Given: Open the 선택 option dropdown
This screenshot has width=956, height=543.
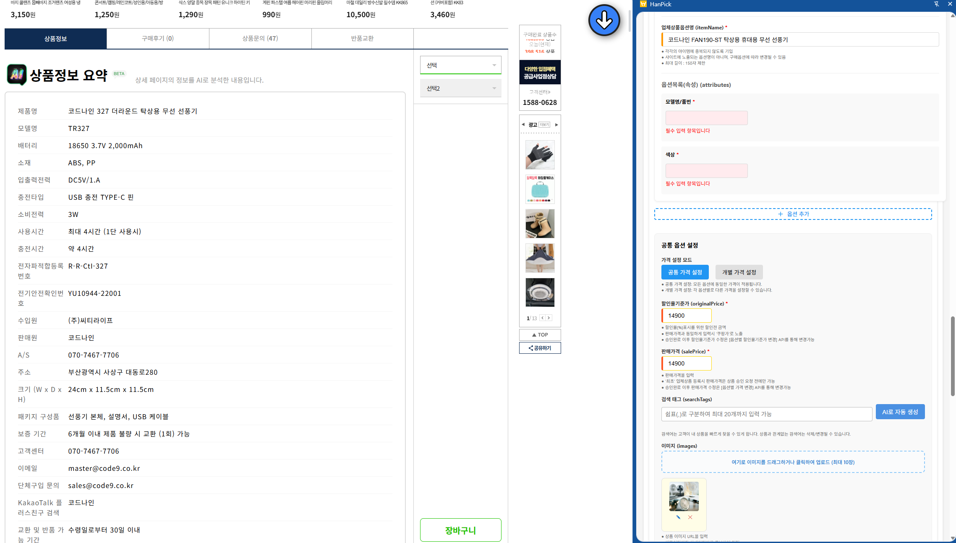Looking at the screenshot, I should pos(460,65).
